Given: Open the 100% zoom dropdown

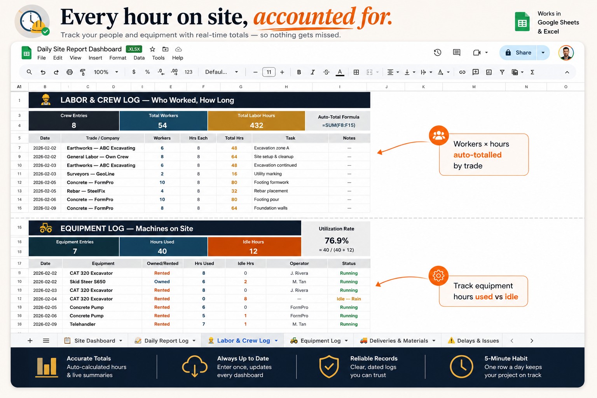Looking at the screenshot, I should pyautogui.click(x=106, y=72).
